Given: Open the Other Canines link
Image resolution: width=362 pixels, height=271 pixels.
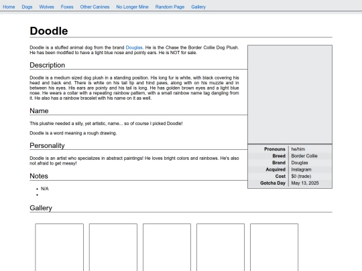Looking at the screenshot, I should (x=95, y=7).
